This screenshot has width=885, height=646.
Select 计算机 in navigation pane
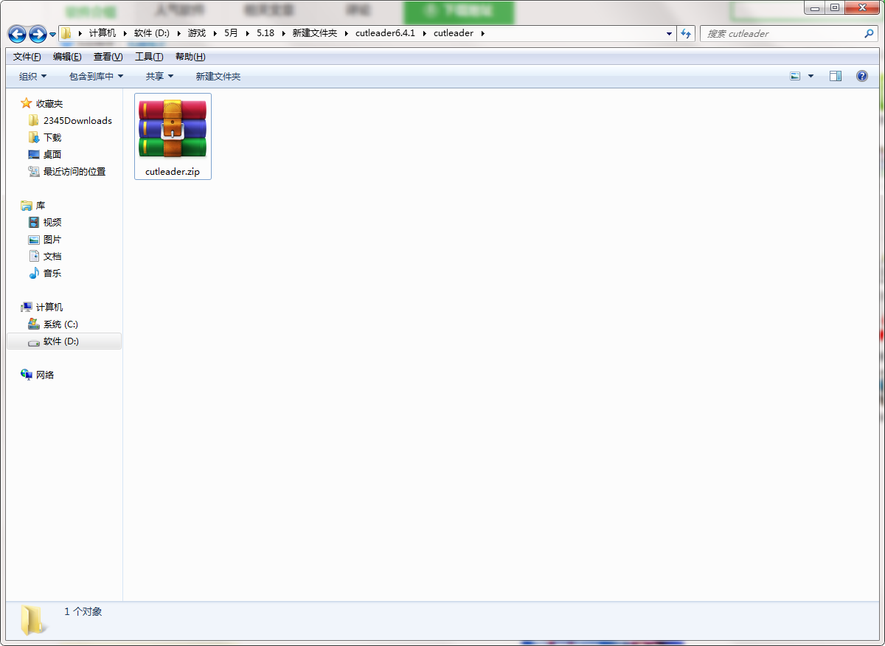(x=49, y=307)
